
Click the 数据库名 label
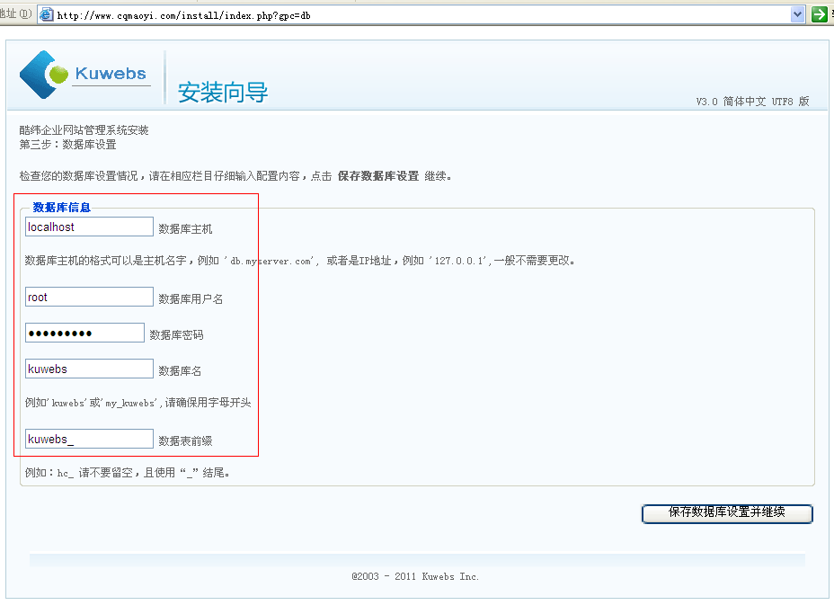(x=180, y=371)
